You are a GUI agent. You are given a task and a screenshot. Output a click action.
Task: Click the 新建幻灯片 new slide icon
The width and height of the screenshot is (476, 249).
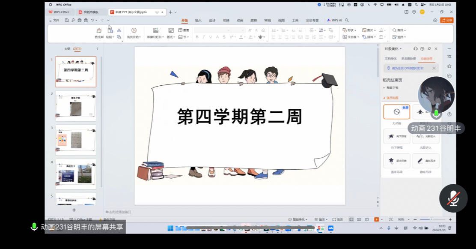(155, 30)
